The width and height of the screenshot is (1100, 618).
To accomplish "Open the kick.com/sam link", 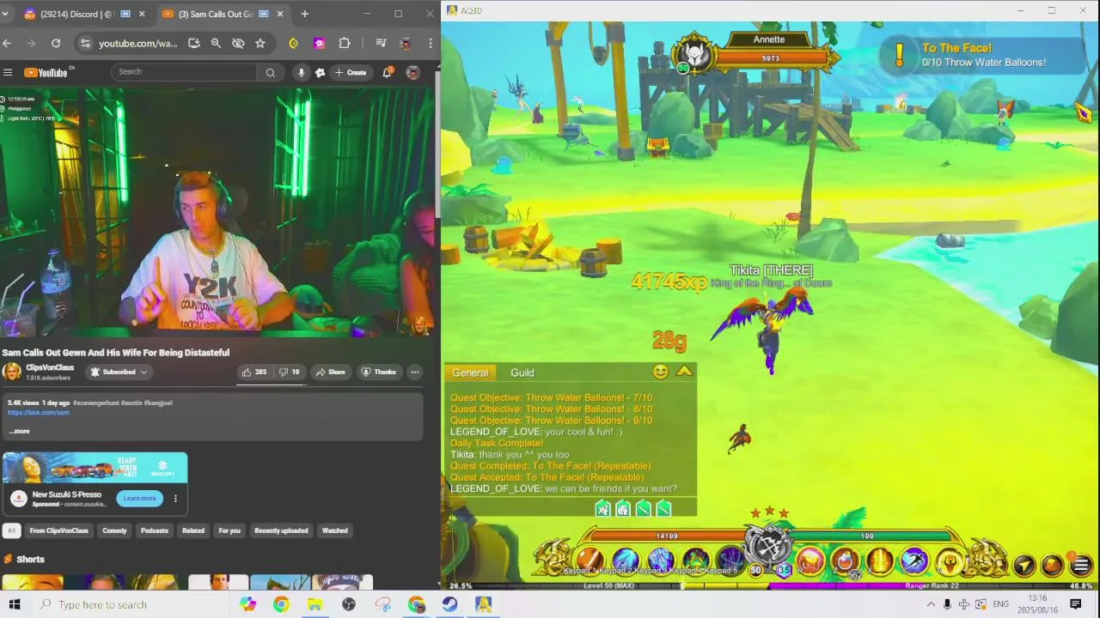I will click(39, 413).
